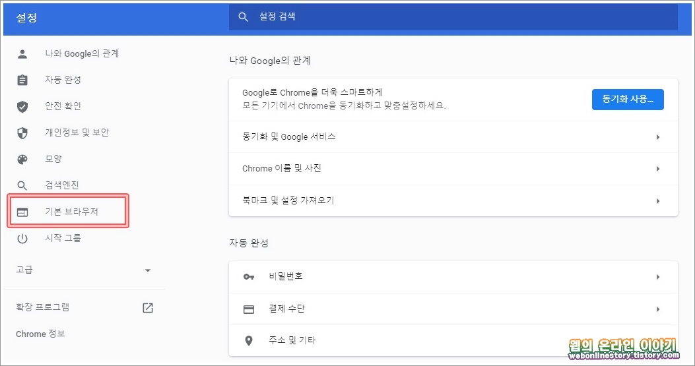Open the 확장 프로그램 link
The width and height of the screenshot is (695, 366).
tap(42, 307)
